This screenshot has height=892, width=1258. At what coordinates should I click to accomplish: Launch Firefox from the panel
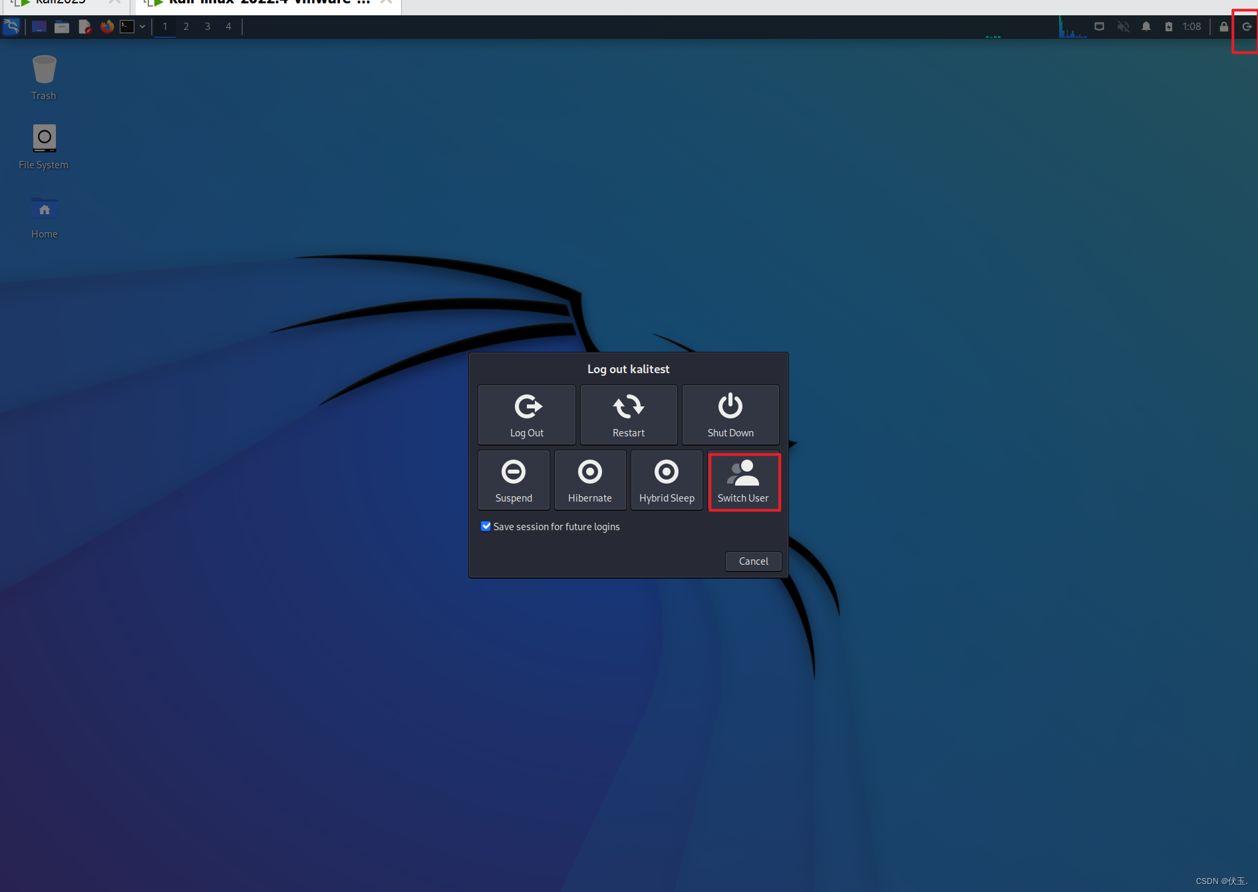pos(106,27)
